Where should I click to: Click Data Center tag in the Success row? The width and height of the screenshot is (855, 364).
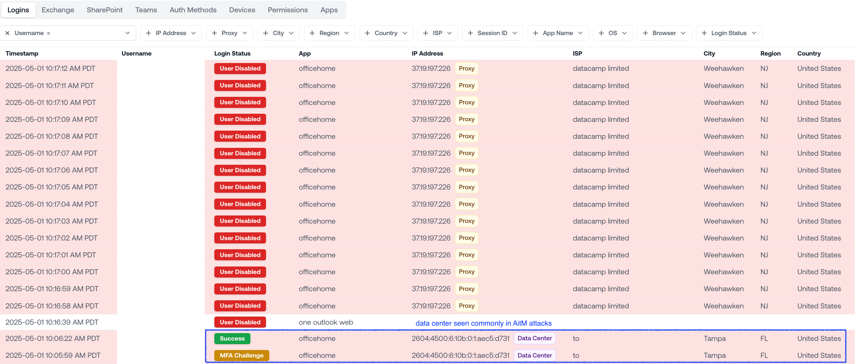tap(534, 338)
